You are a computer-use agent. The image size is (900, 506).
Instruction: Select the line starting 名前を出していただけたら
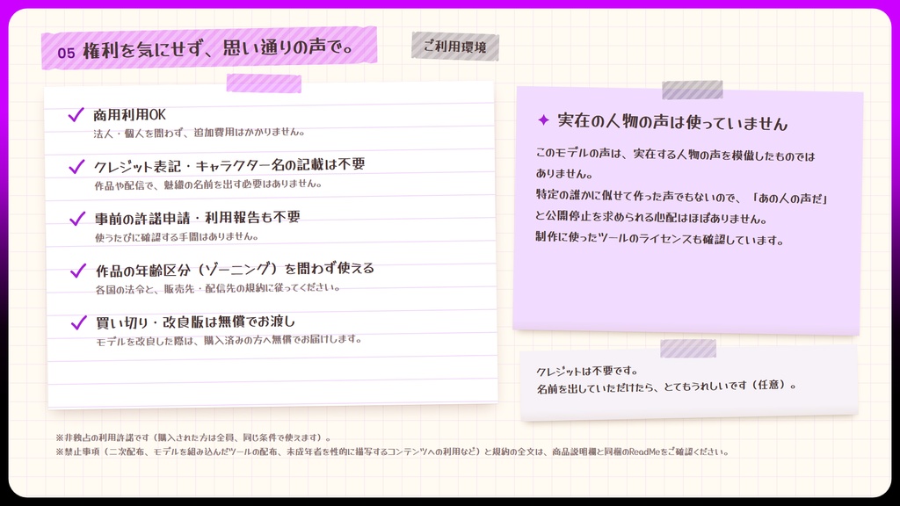(x=667, y=387)
